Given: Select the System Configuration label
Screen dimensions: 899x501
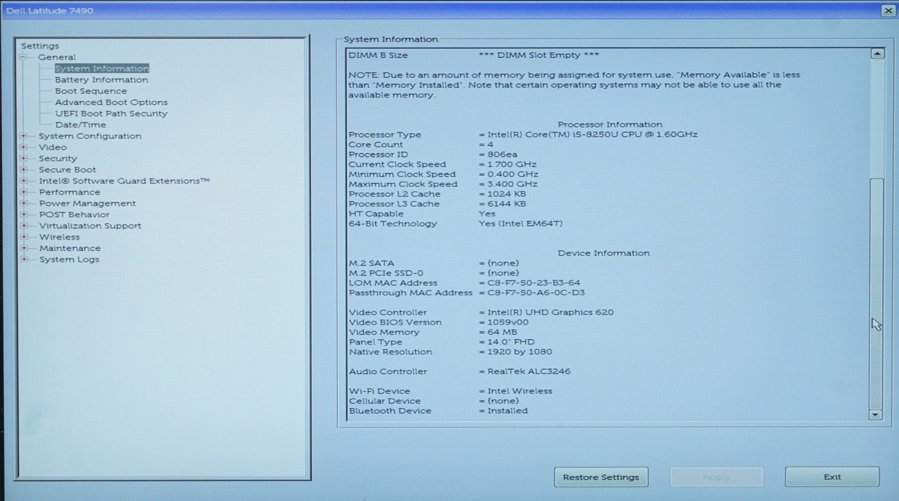Looking at the screenshot, I should (90, 136).
